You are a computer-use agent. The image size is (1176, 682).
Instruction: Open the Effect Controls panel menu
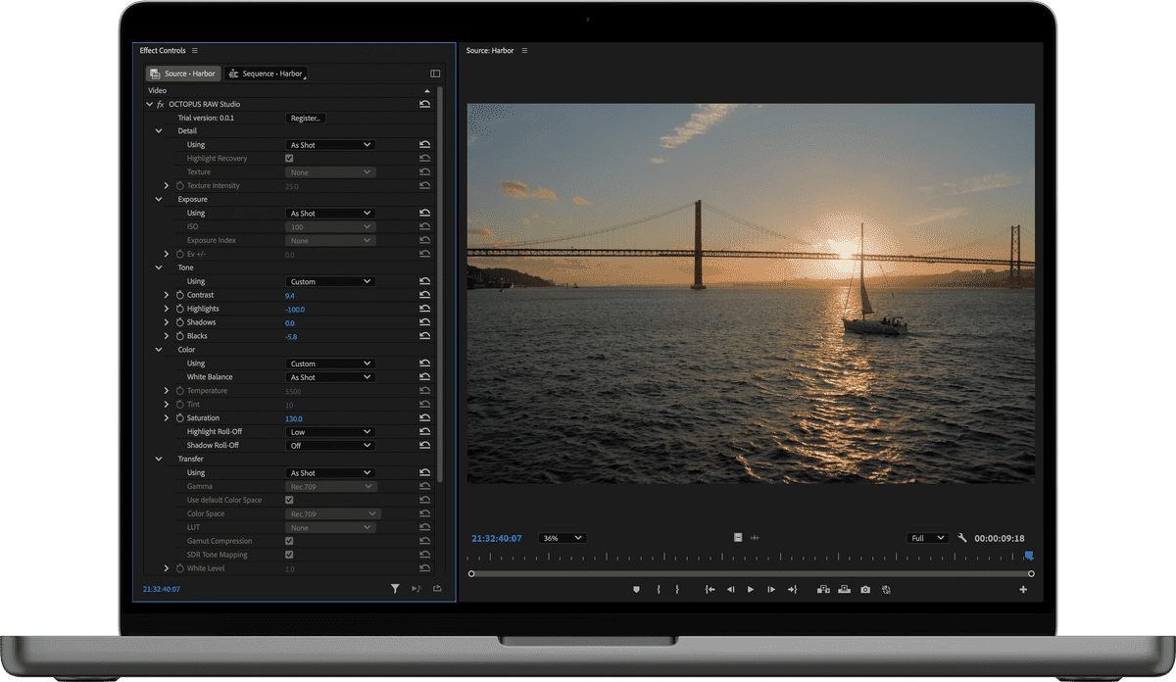pyautogui.click(x=195, y=50)
